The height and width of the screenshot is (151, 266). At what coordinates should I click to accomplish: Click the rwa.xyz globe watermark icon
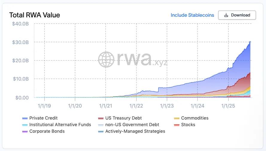pyautogui.click(x=106, y=59)
